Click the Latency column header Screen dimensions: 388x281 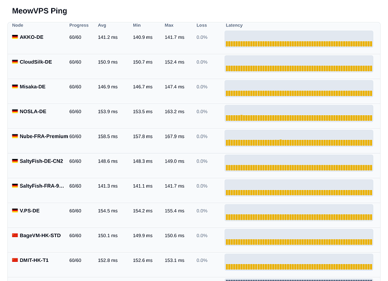click(234, 25)
